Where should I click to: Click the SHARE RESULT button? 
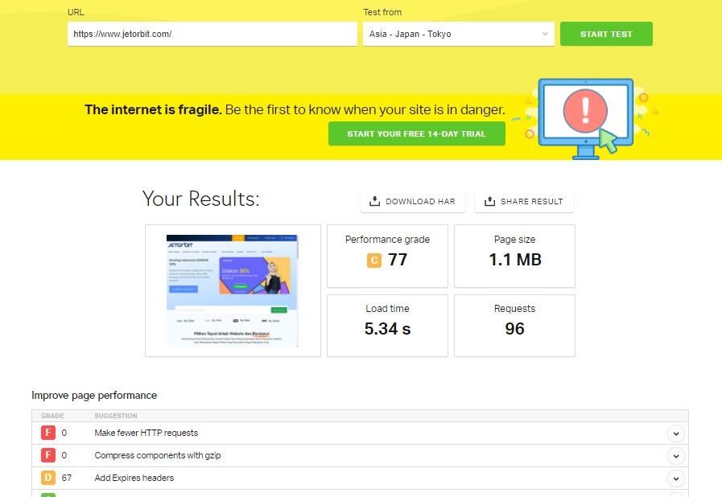[524, 202]
